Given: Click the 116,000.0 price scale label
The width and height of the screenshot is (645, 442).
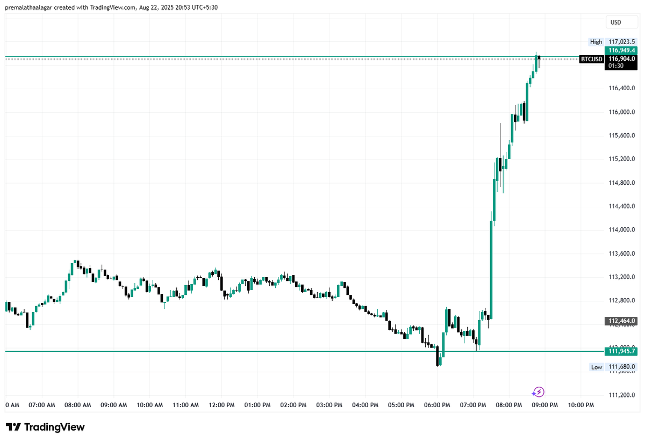Looking at the screenshot, I should coord(622,112).
